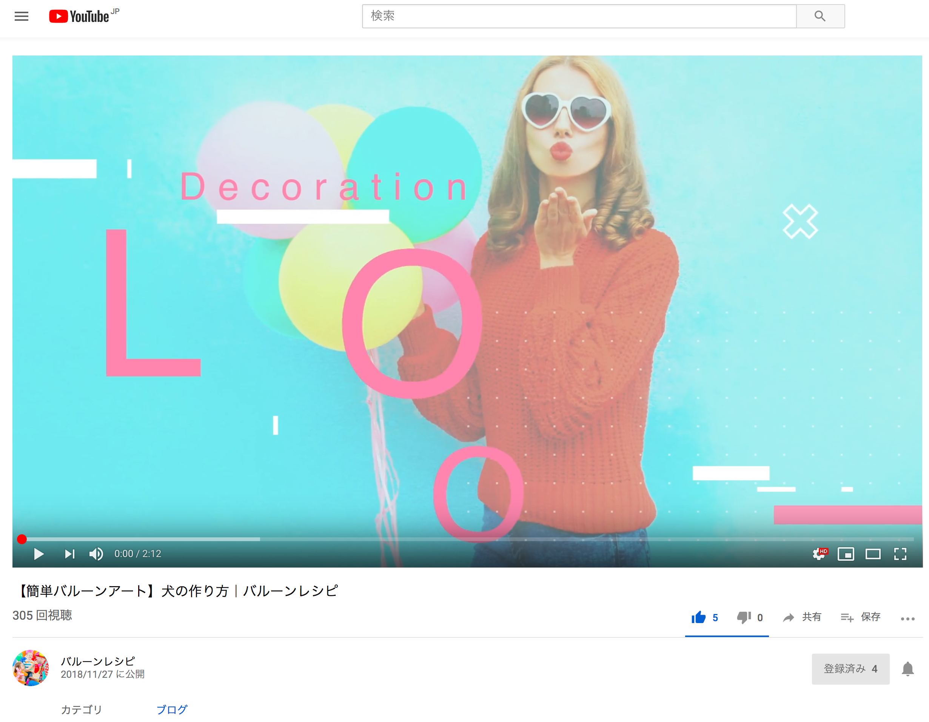Click the YouTube logo
Viewport: 929px width, 722px height.
point(80,16)
